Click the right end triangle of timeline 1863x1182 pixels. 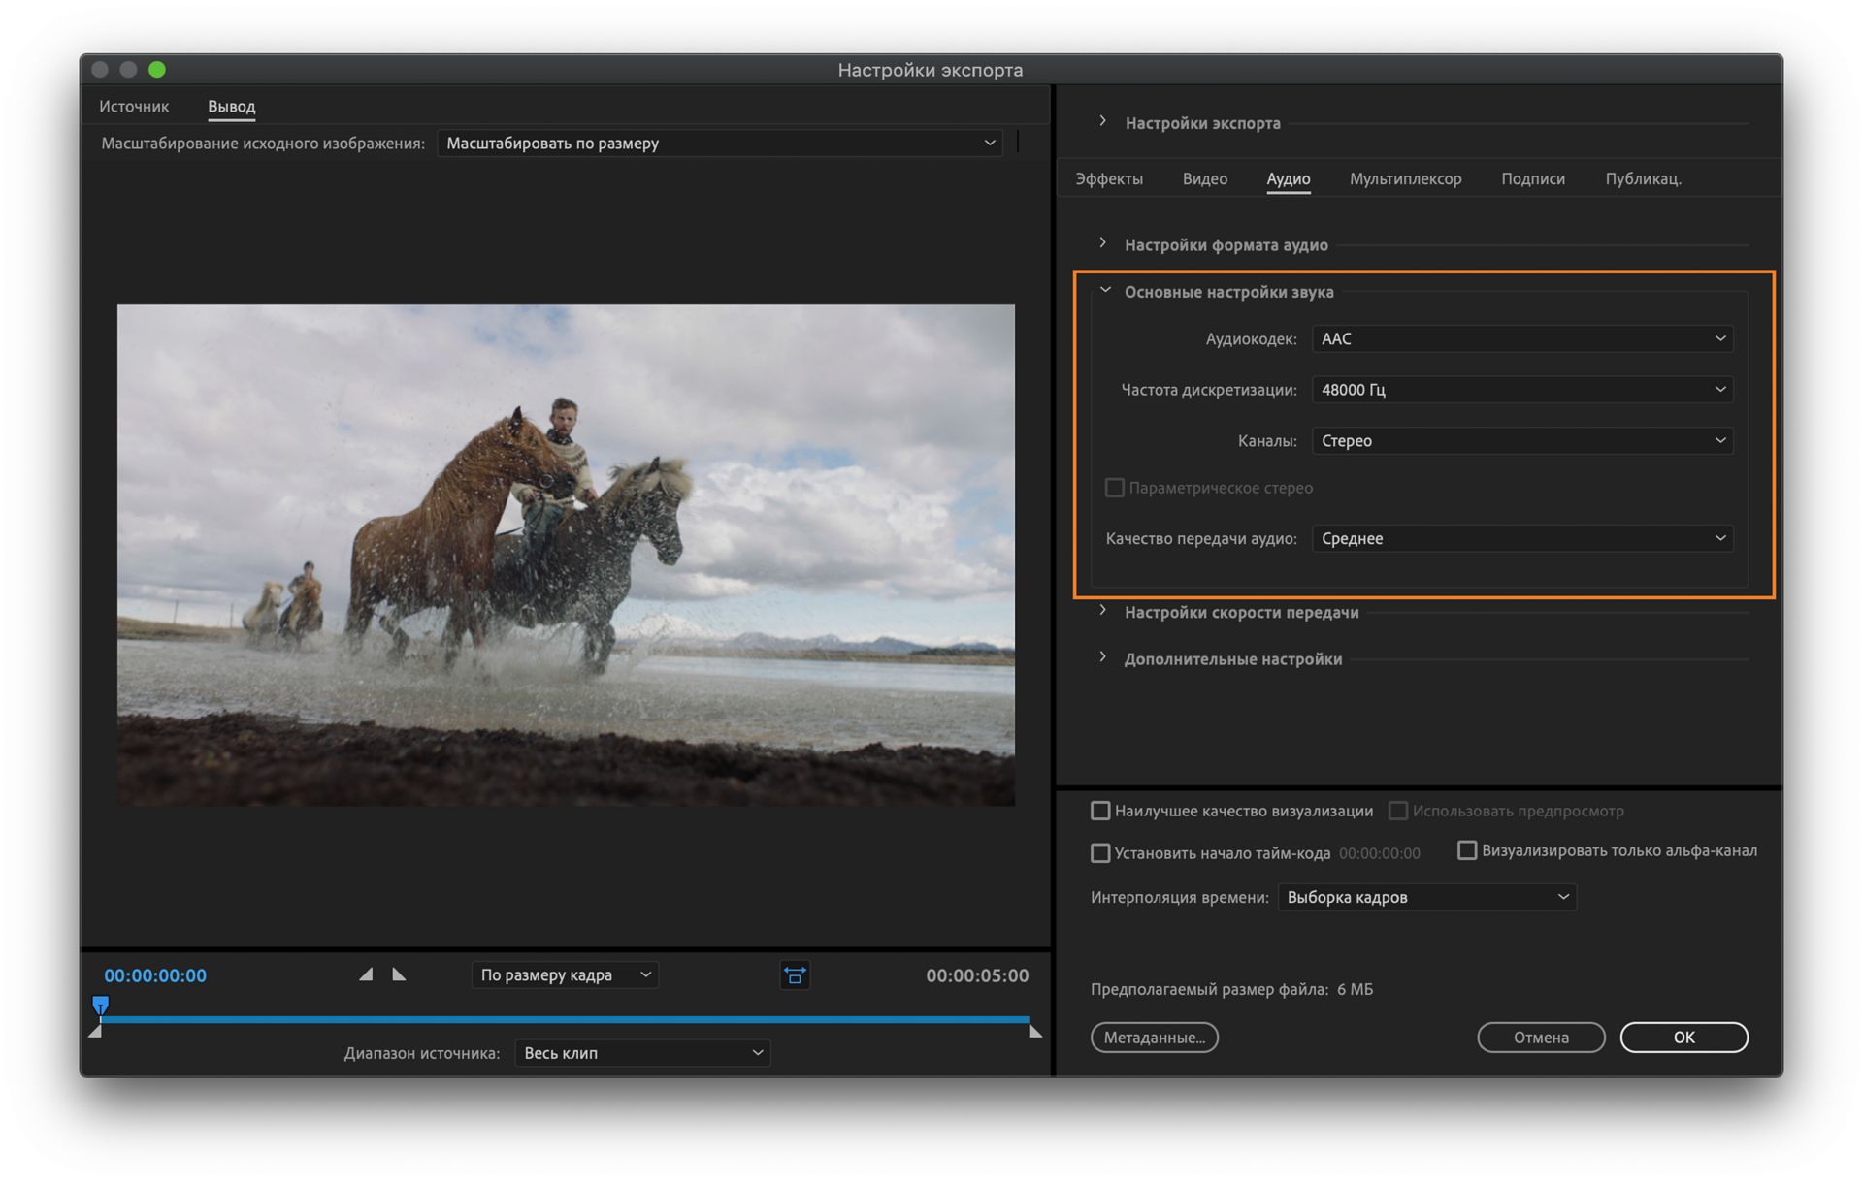coord(1035,1032)
